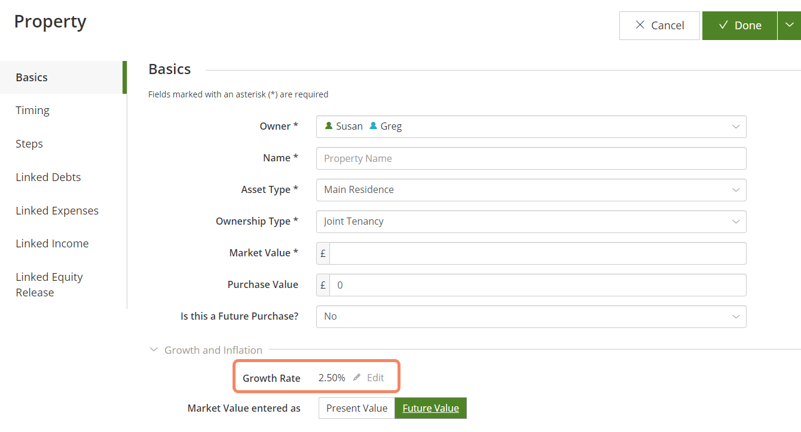Click into the Purchase Value field

(537, 285)
